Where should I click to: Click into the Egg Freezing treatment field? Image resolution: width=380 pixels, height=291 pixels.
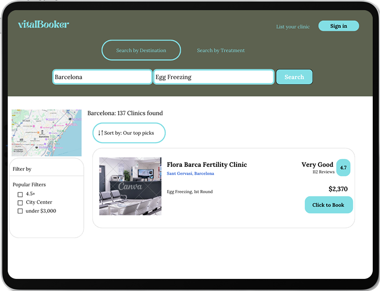tap(214, 77)
